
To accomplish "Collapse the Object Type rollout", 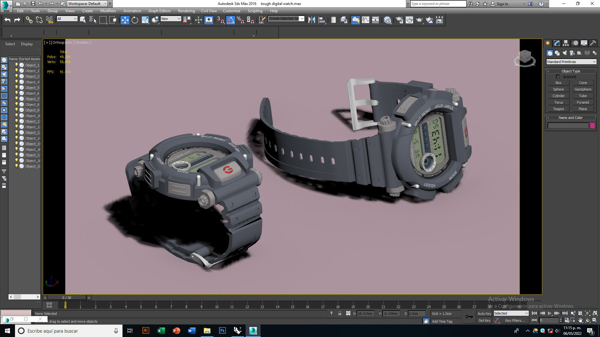I will [x=571, y=71].
